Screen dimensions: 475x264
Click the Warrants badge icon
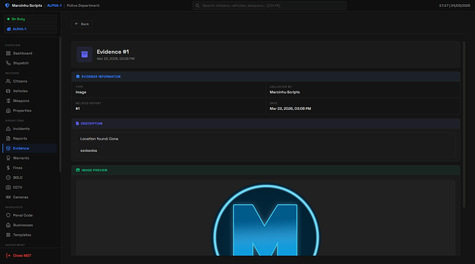pyautogui.click(x=8, y=158)
